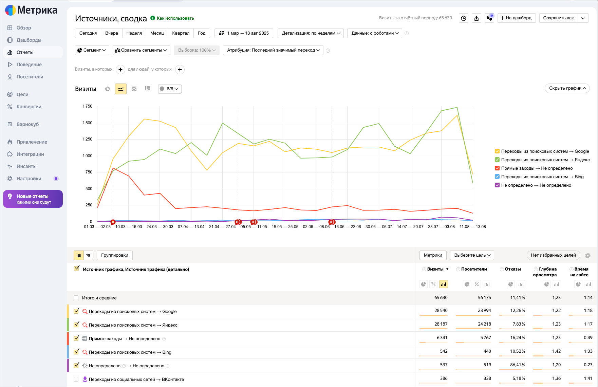This screenshot has width=598, height=387.
Task: Toggle Bing legend color swatch
Action: click(497, 177)
